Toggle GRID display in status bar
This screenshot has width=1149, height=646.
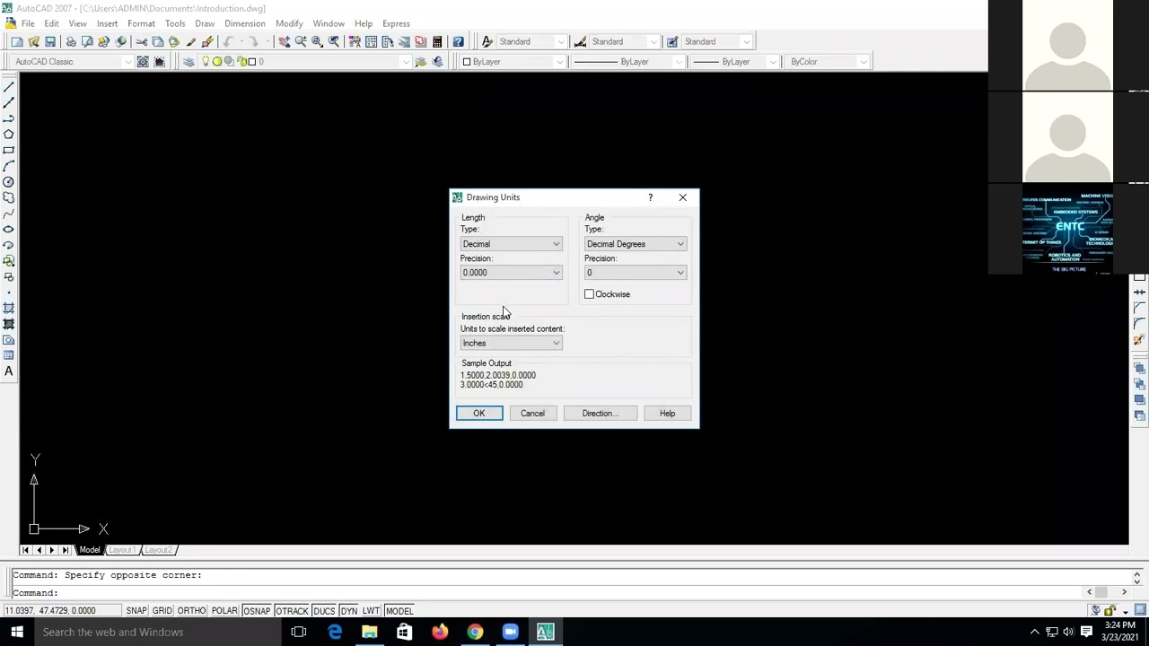pos(162,611)
